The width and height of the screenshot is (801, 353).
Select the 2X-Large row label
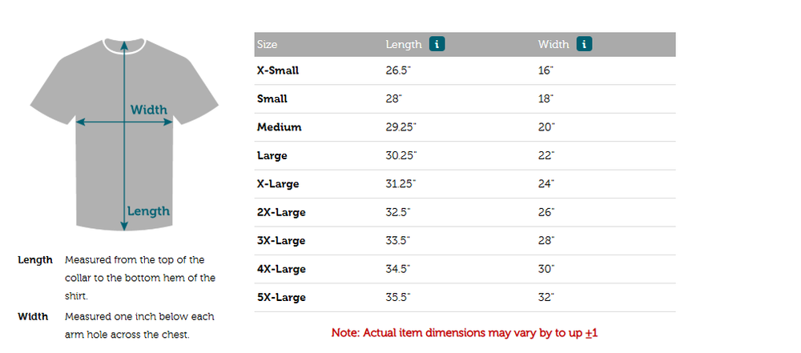[x=281, y=212]
